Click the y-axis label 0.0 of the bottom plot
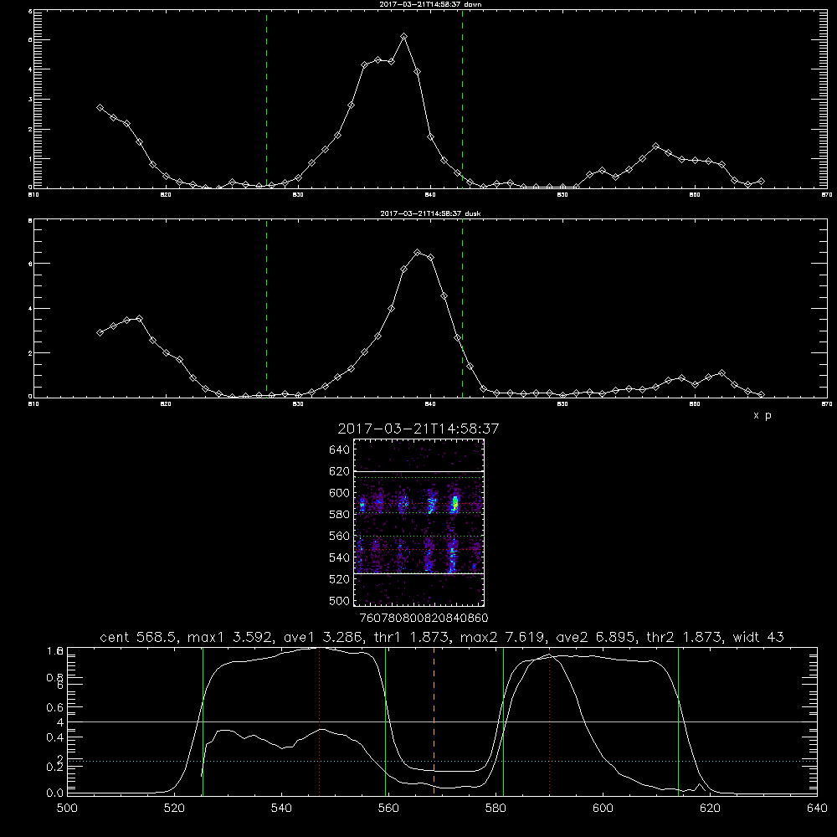Image resolution: width=837 pixels, height=837 pixels. pyautogui.click(x=55, y=793)
